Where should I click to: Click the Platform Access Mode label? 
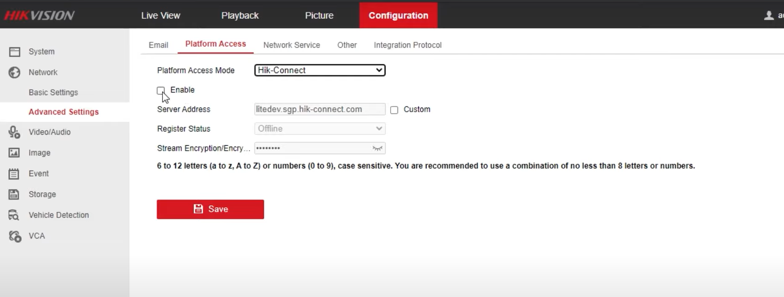click(196, 70)
